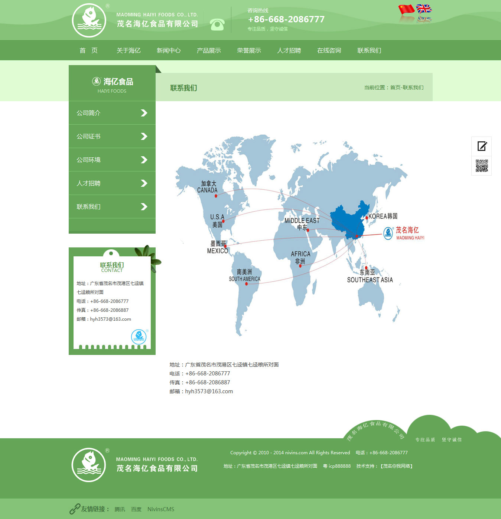
Task: Click the green telephone hotline icon
Action: click(x=217, y=25)
